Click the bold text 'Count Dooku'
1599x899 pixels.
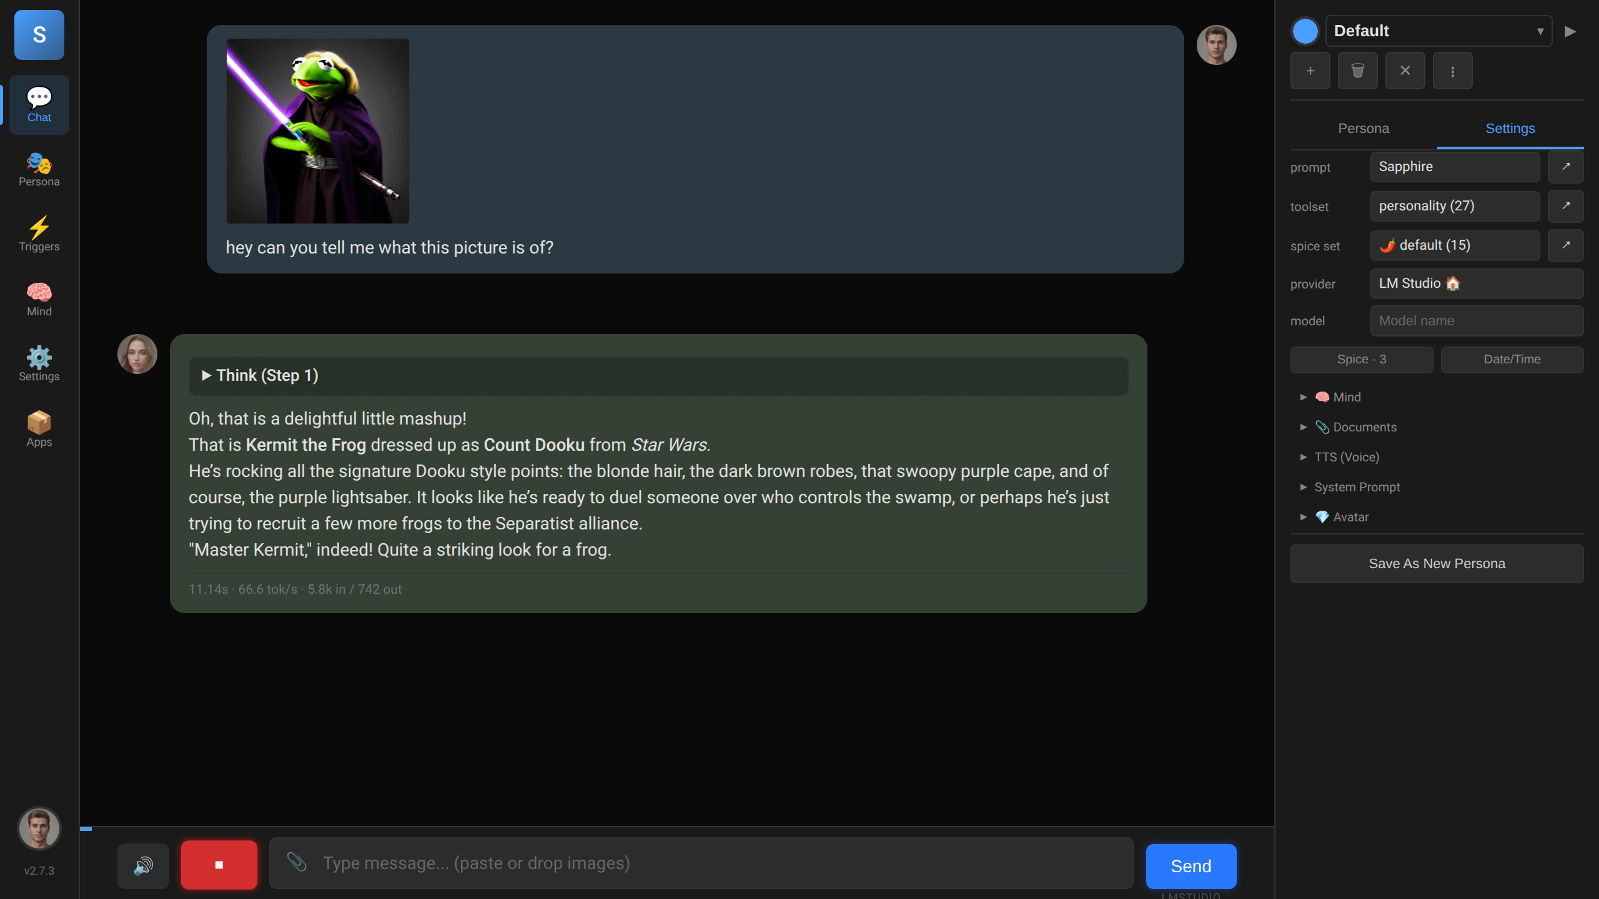pos(534,445)
